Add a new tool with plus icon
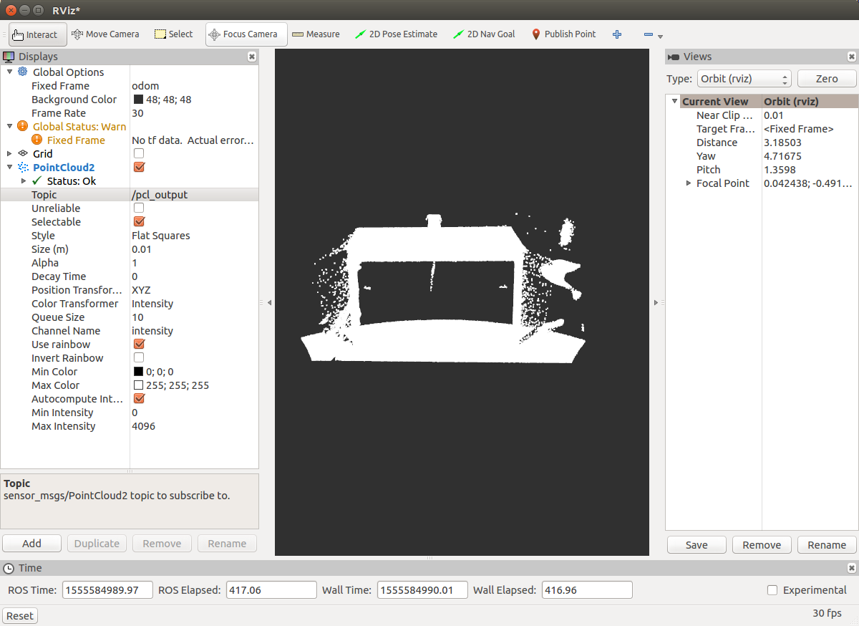Viewport: 859px width, 626px height. coord(617,34)
